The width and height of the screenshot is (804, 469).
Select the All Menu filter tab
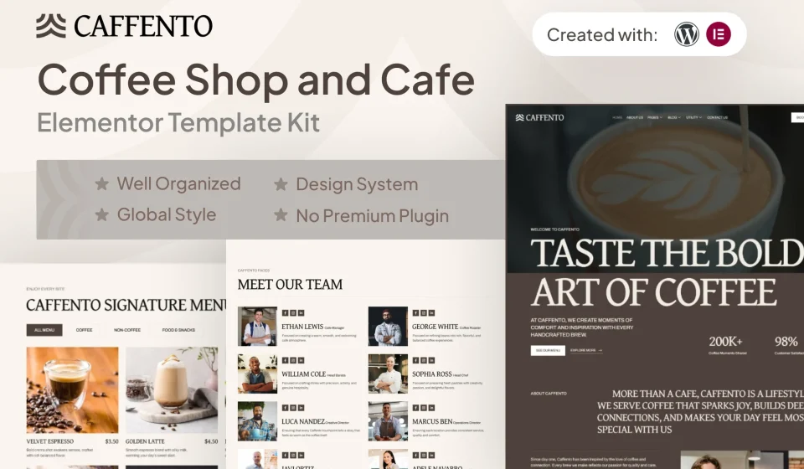[44, 330]
